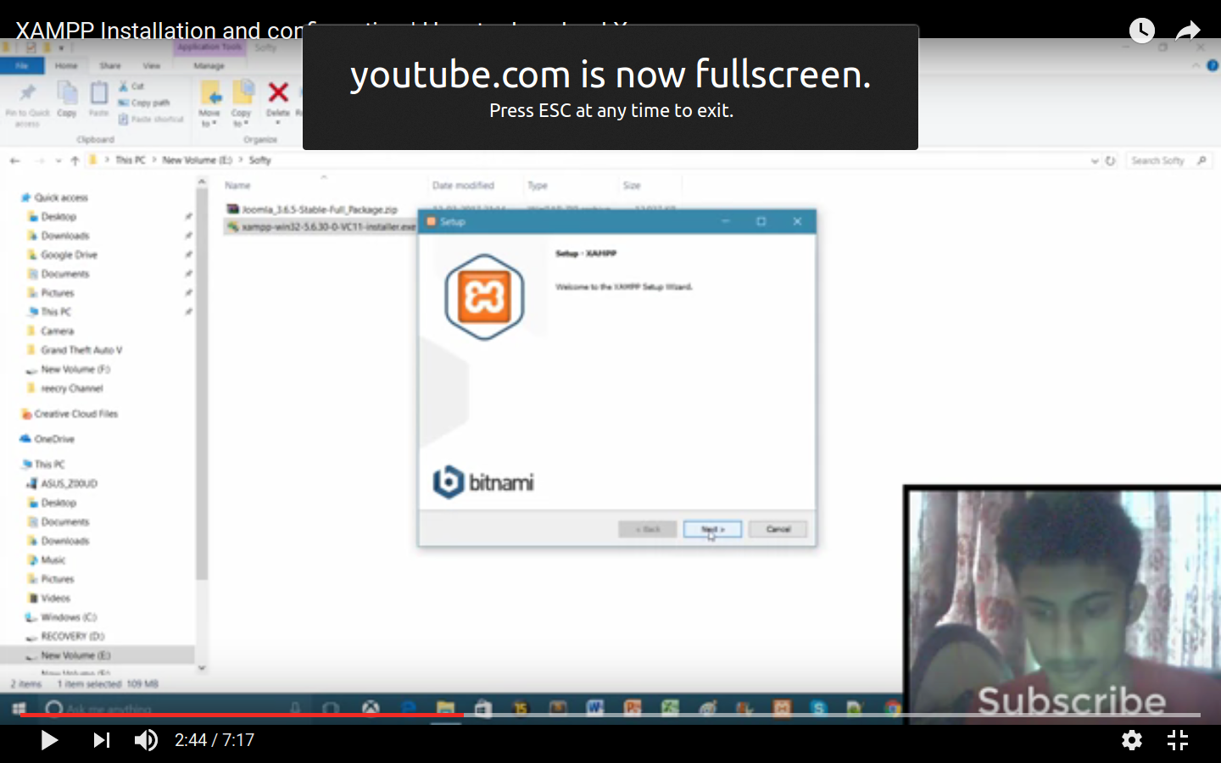Launch Word from the taskbar
1221x763 pixels.
594,708
